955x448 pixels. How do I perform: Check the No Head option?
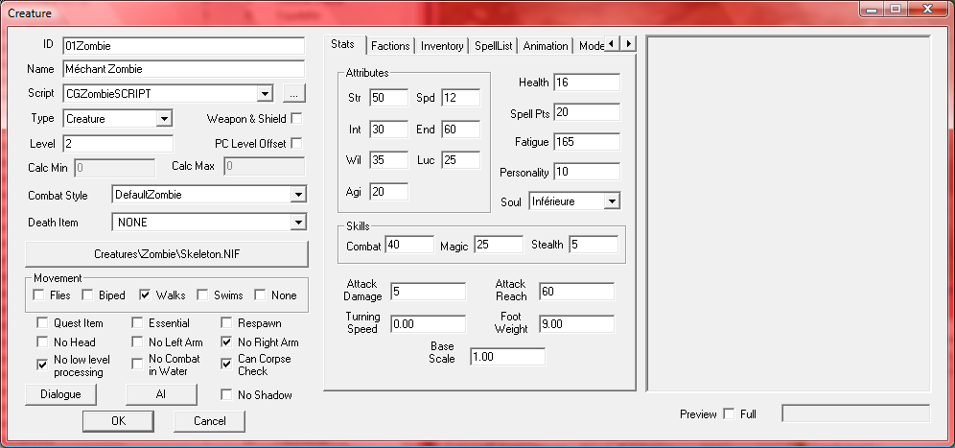click(x=42, y=342)
